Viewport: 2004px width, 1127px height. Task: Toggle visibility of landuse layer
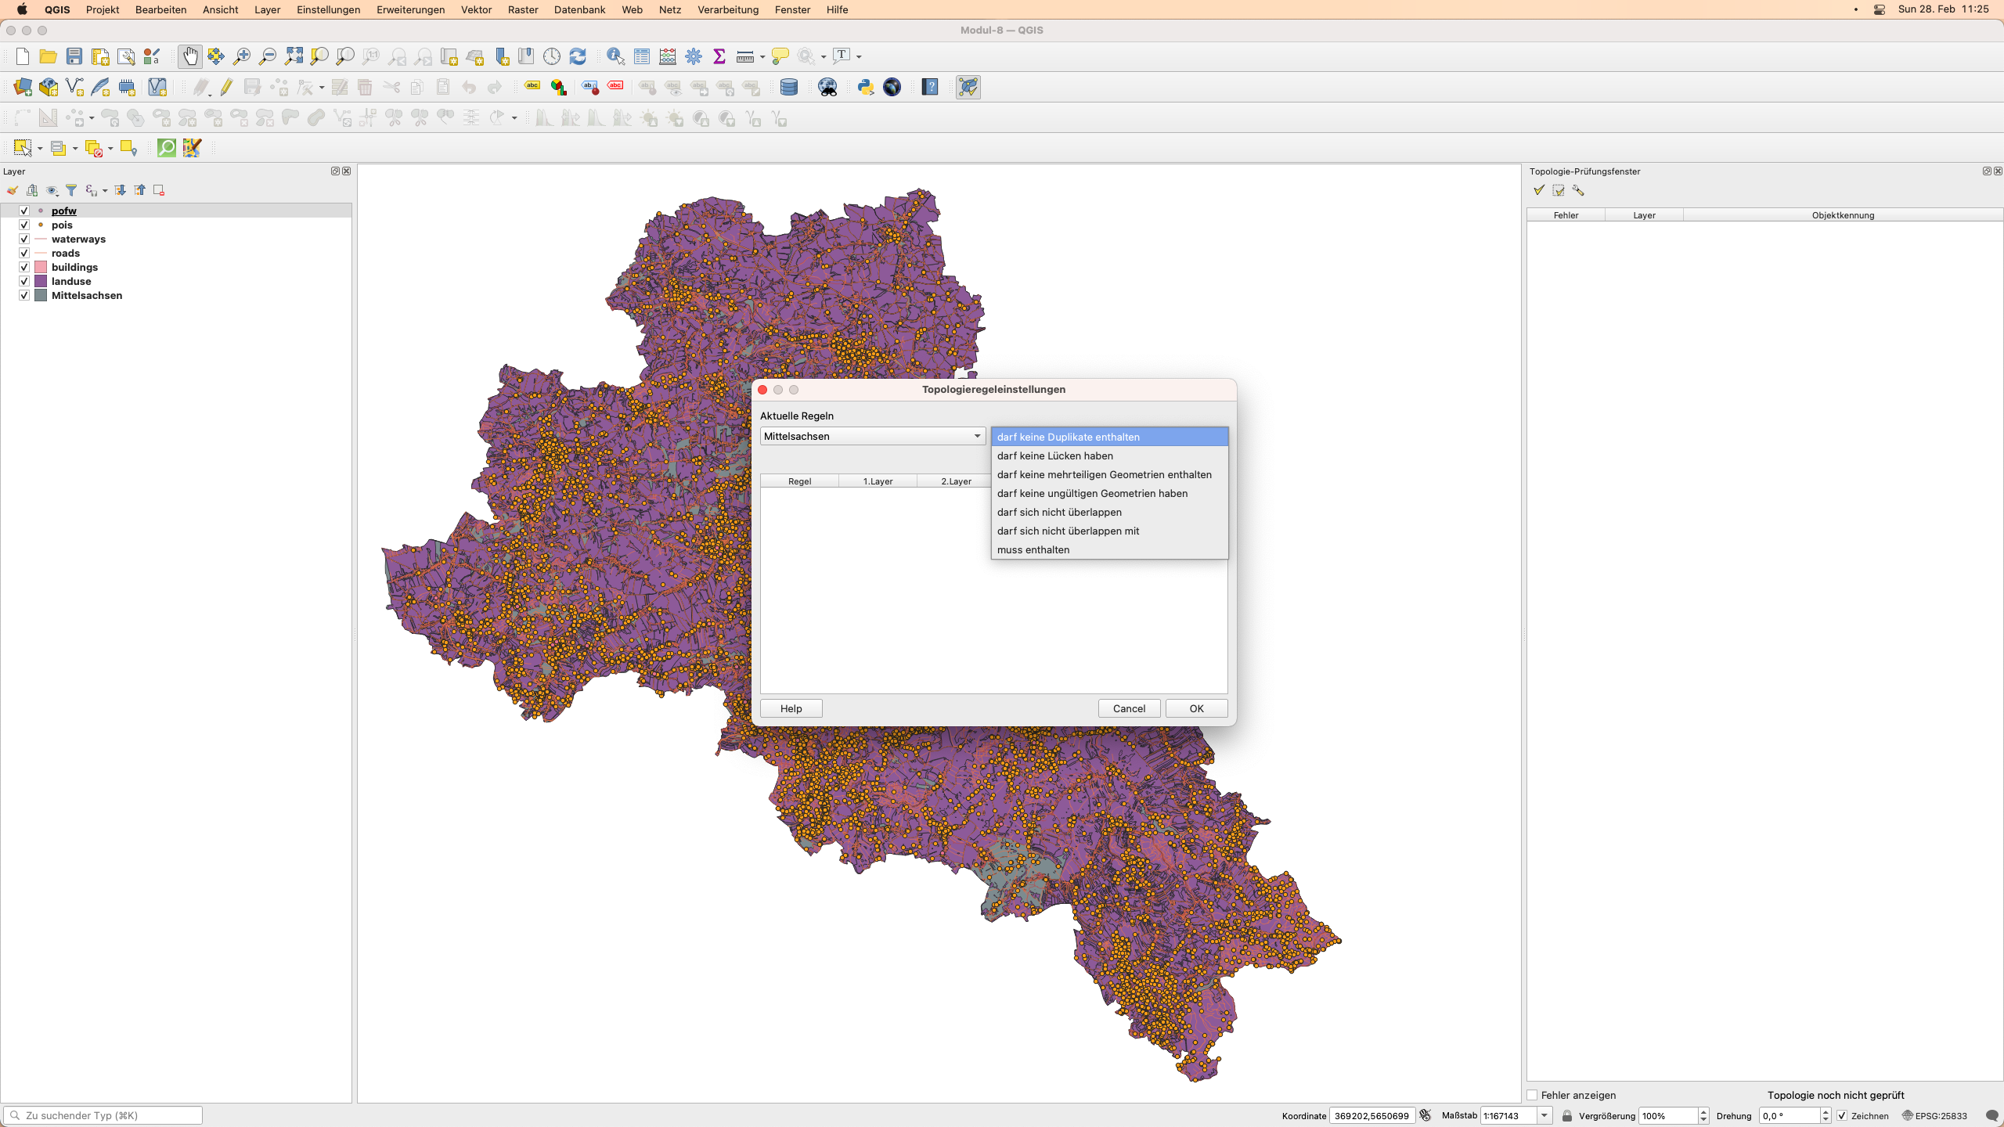pos(24,281)
